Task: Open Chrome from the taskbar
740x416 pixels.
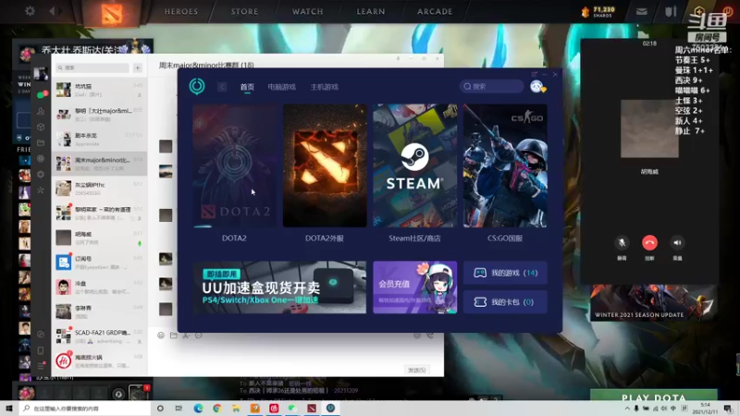Action: point(217,409)
